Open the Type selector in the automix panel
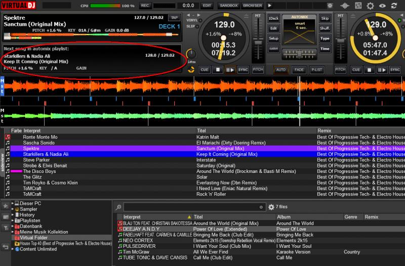This screenshot has width=405, height=266. click(325, 39)
